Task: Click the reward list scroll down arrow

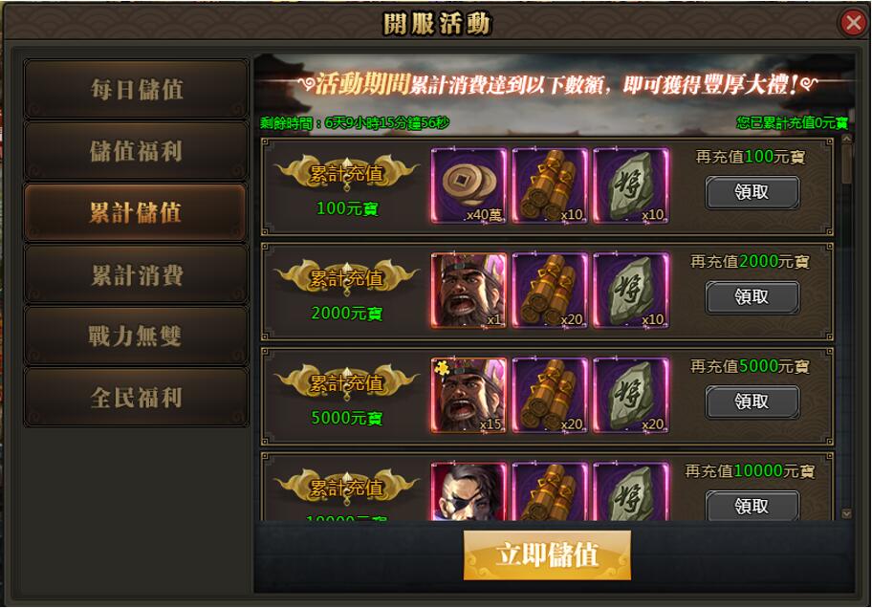Action: pyautogui.click(x=846, y=514)
